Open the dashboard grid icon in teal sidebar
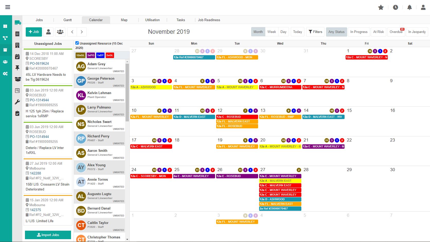 [5, 26]
